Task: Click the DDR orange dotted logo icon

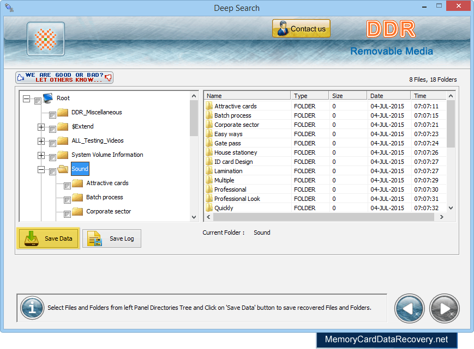Action: [x=46, y=39]
